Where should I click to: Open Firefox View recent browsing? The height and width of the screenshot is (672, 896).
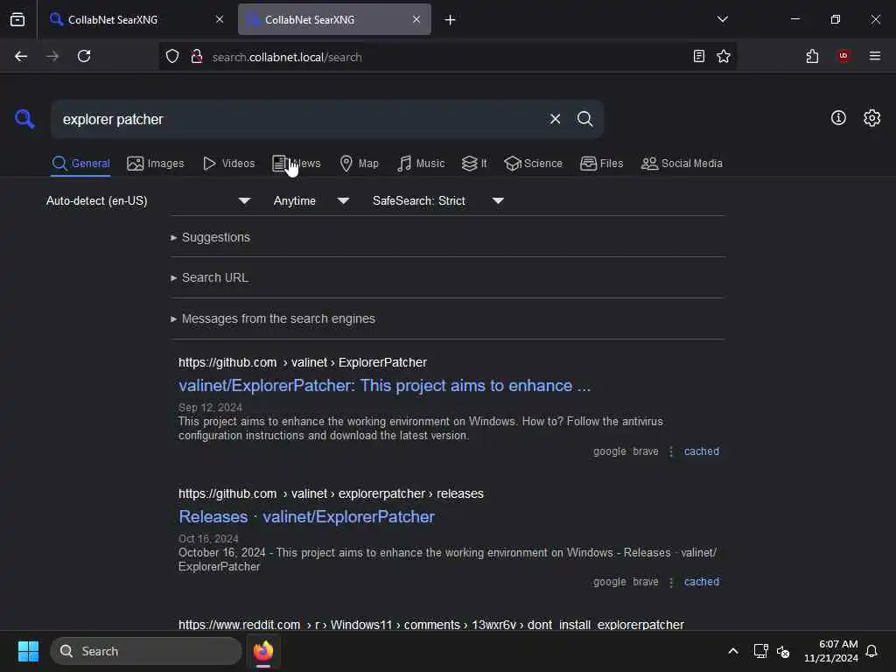click(17, 19)
